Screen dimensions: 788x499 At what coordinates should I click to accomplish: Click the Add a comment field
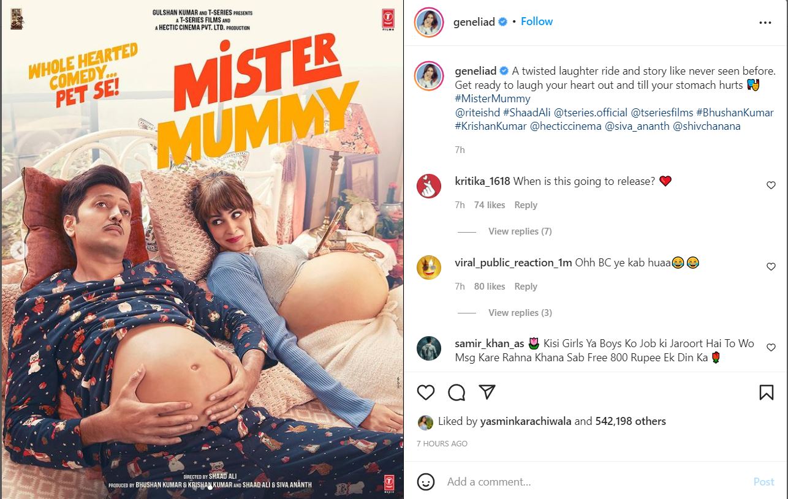[x=594, y=482]
